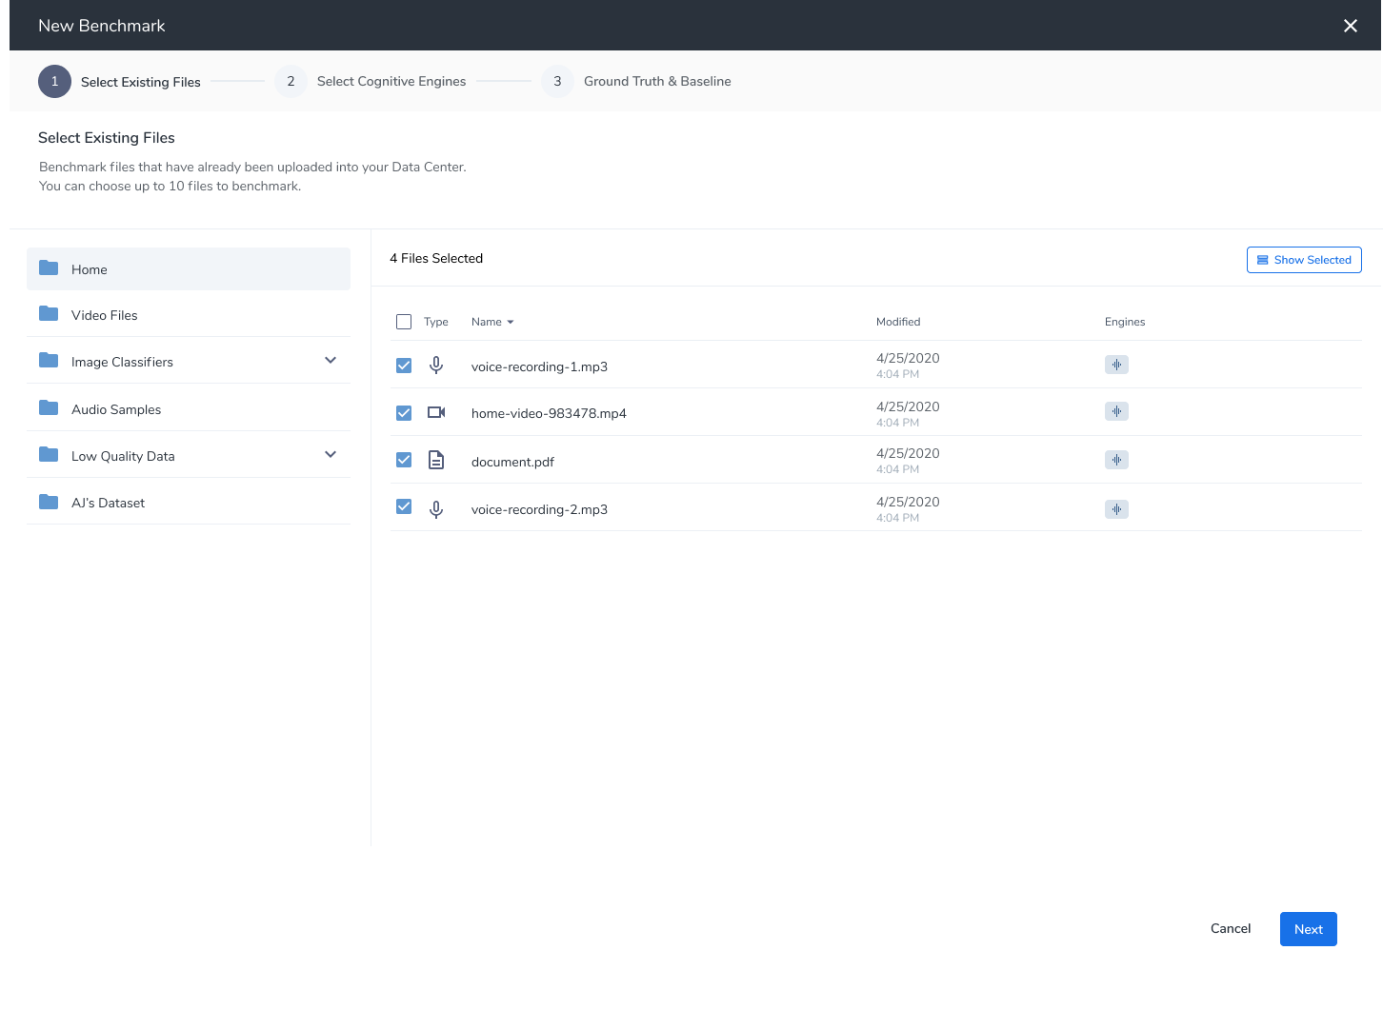Open the AJ's Dataset folder label

(109, 503)
